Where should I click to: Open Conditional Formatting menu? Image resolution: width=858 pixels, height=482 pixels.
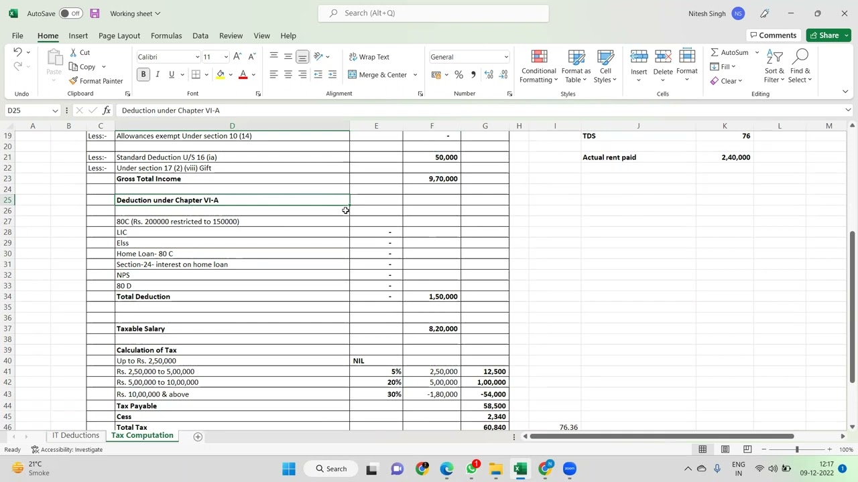pyautogui.click(x=539, y=66)
